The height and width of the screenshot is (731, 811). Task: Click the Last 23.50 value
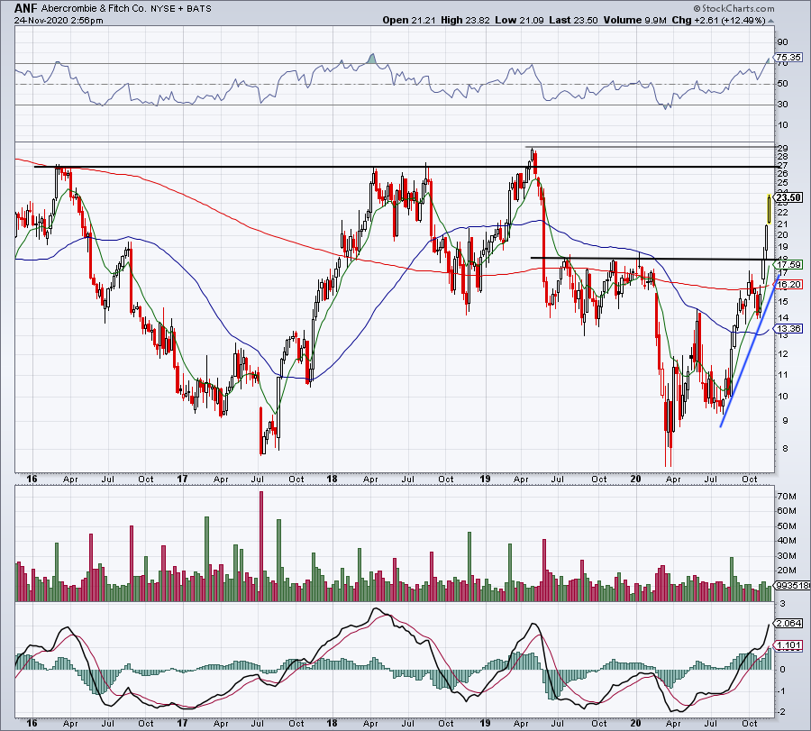pyautogui.click(x=573, y=20)
